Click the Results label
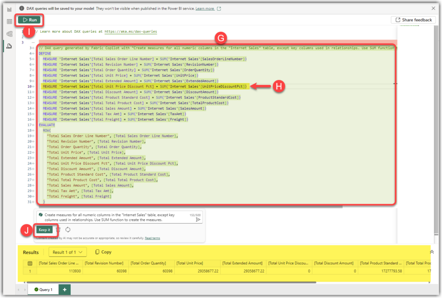 coord(31,252)
